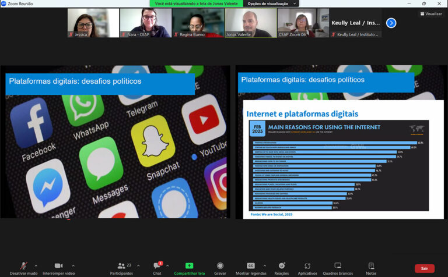Expand caret next to Participantes

(138, 265)
